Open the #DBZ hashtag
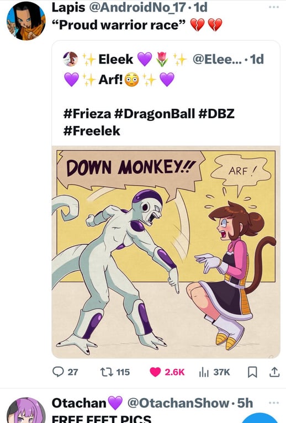The height and width of the screenshot is (423, 286). [x=216, y=114]
